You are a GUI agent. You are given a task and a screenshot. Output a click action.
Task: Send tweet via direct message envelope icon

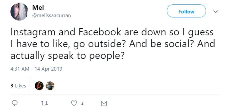(104, 104)
